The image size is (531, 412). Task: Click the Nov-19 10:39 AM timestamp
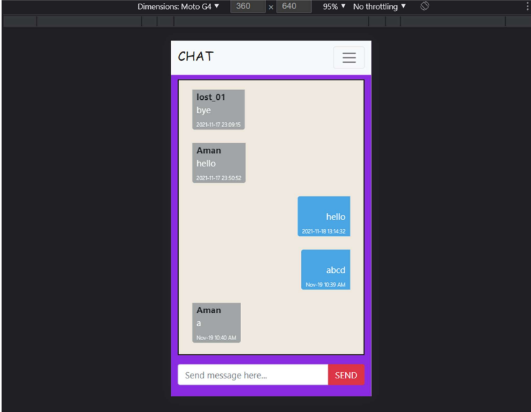coord(326,285)
